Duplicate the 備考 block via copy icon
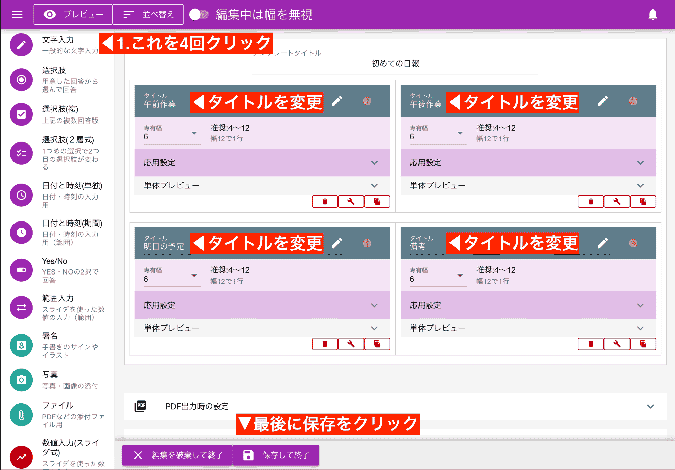 coord(643,344)
